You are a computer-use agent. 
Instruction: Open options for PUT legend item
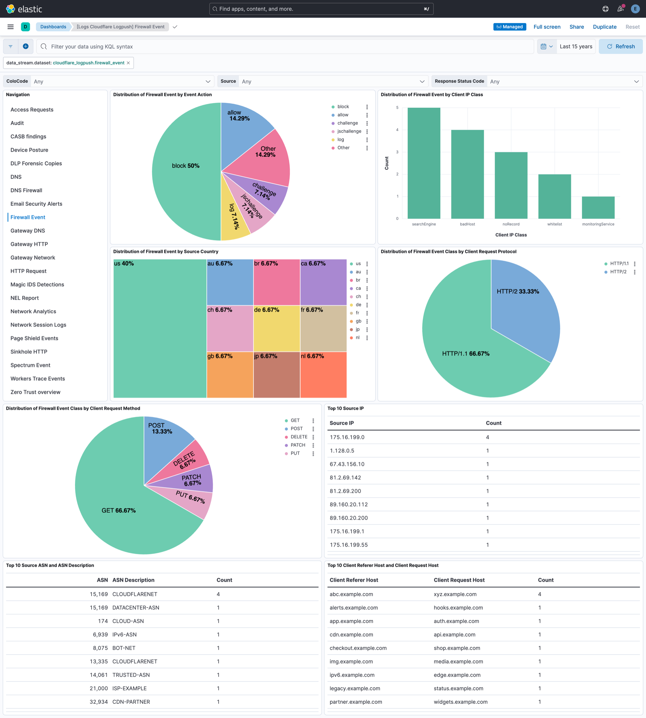point(313,454)
